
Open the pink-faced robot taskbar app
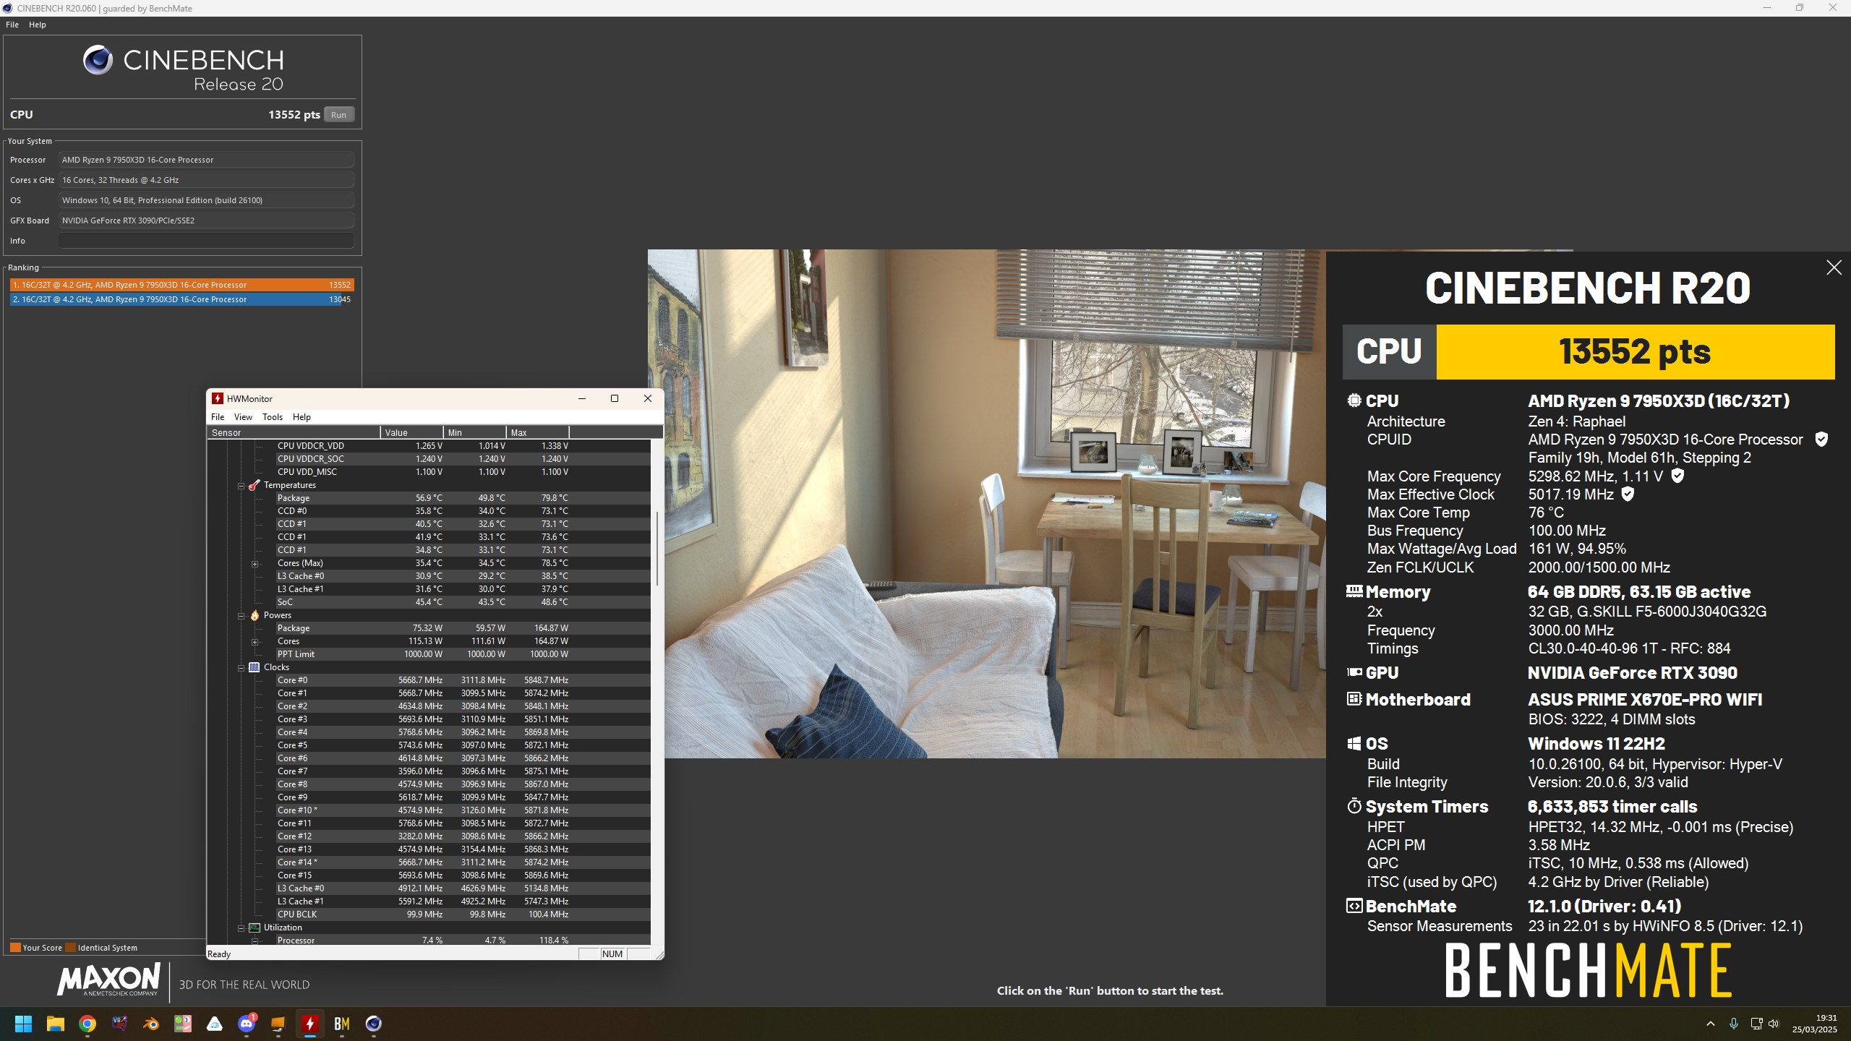(x=183, y=1024)
